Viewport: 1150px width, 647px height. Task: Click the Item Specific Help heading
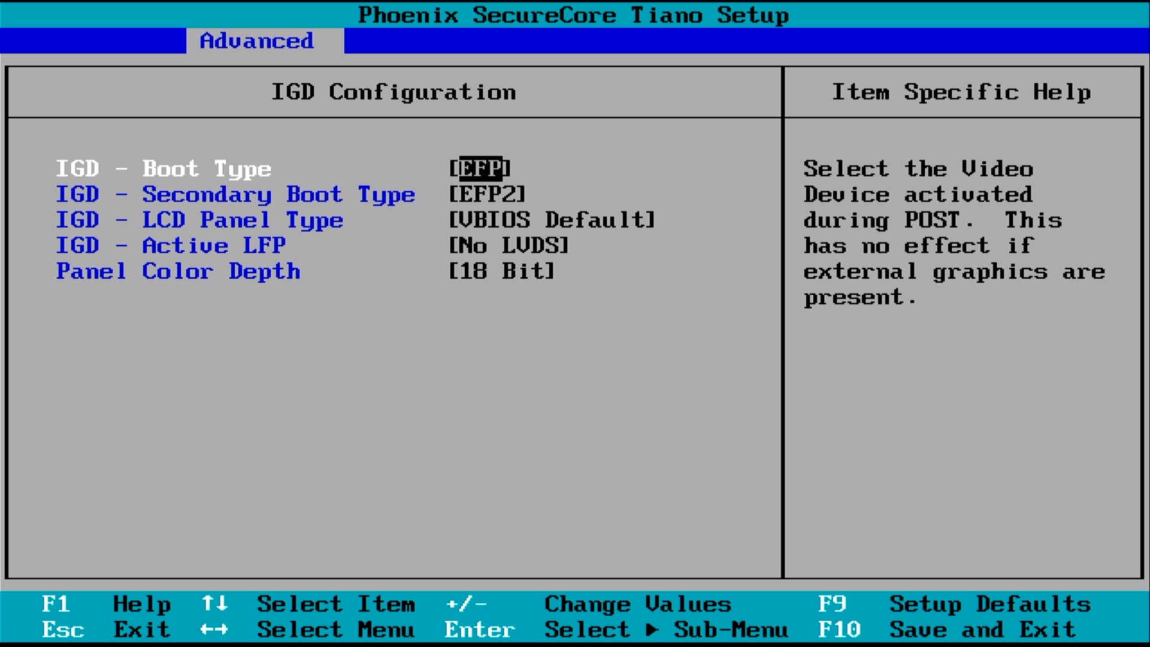pos(961,92)
